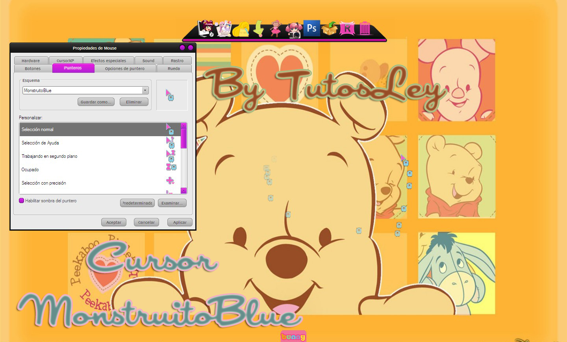
Task: Open the green download arrow dock icon
Action: (x=259, y=28)
